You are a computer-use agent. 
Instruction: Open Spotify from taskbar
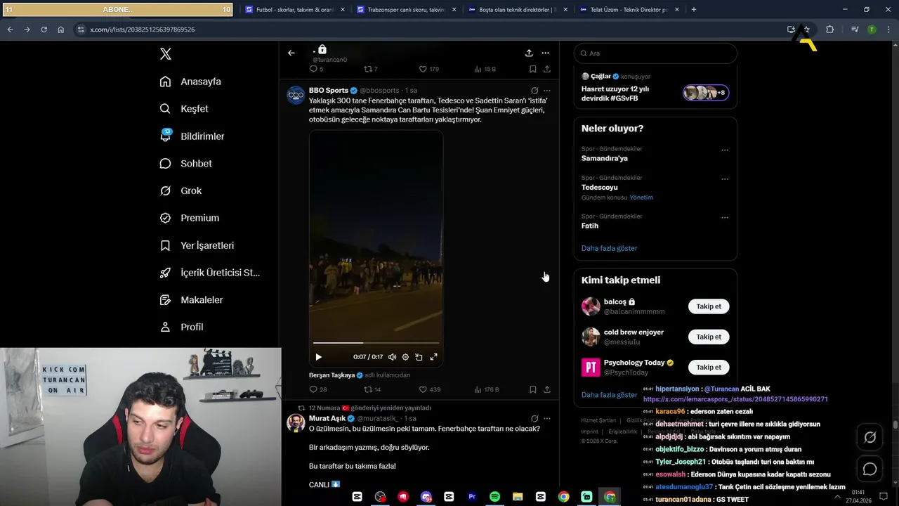point(494,497)
